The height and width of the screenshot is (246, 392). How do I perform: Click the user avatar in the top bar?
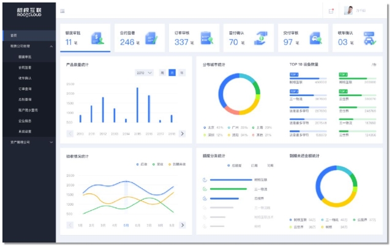[349, 10]
